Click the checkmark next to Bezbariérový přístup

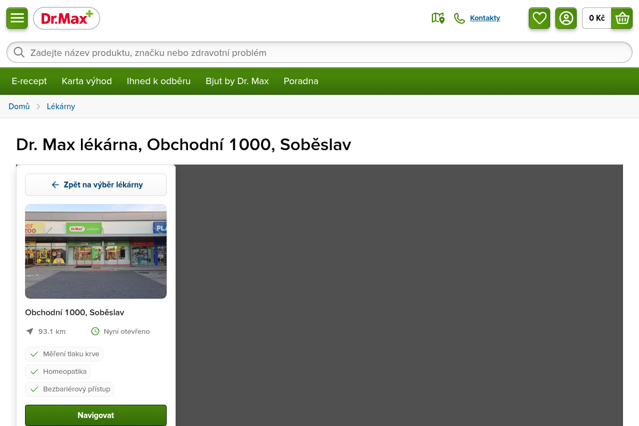[x=35, y=389]
